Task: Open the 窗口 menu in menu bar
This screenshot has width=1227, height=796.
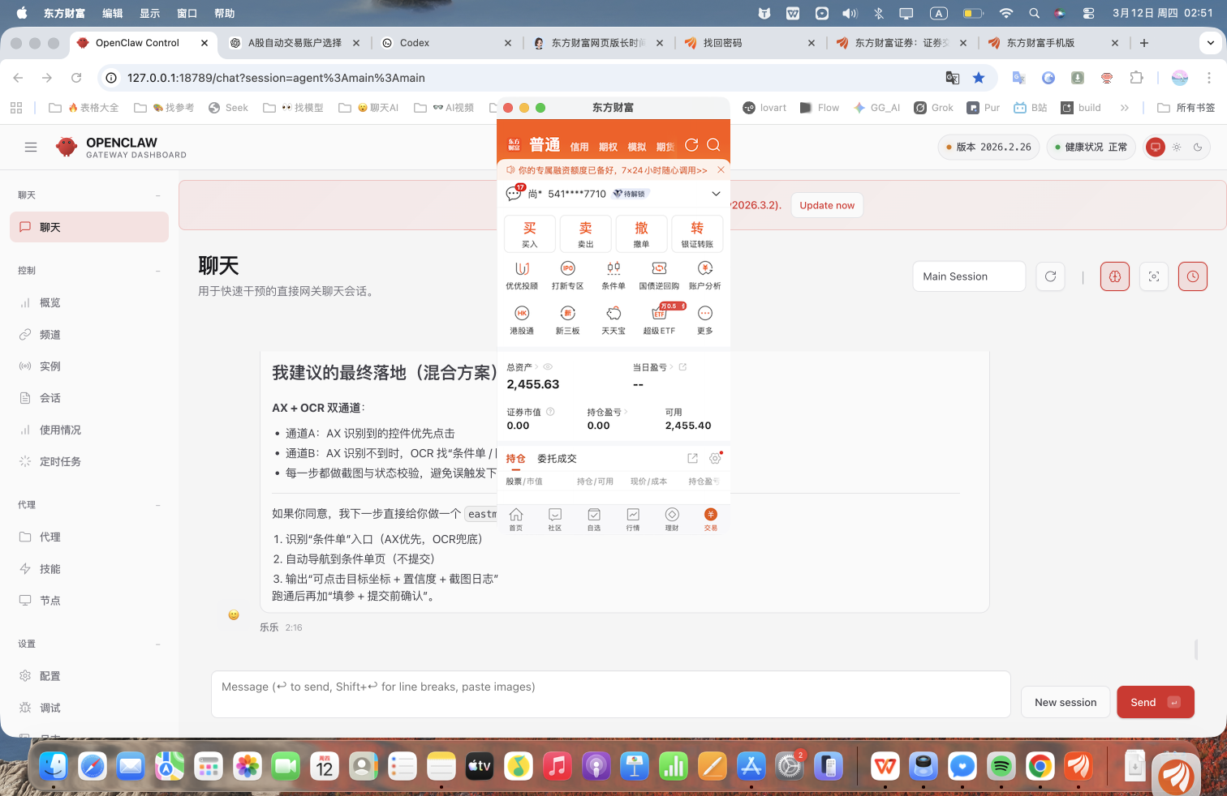Action: click(187, 13)
